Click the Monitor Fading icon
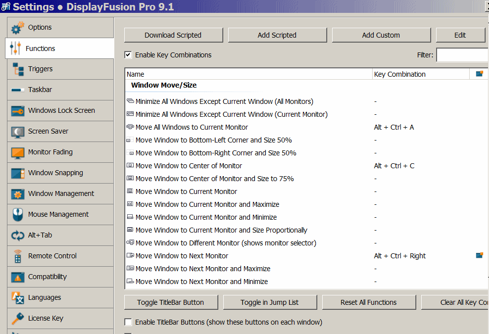Viewport: 489px width, 334px height. [x=18, y=152]
